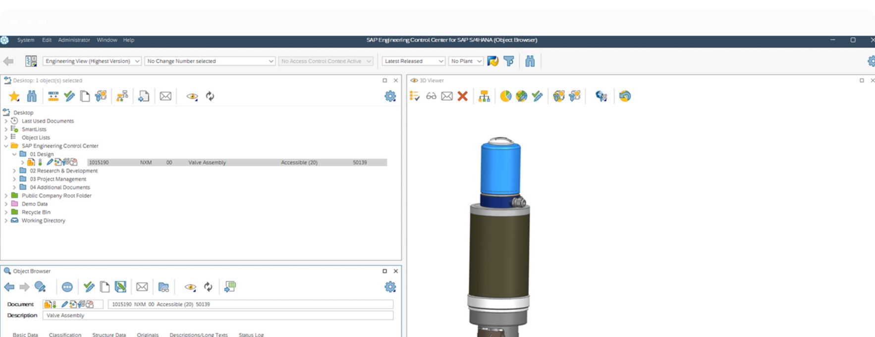Open the Administrator menu
Image resolution: width=875 pixels, height=337 pixels.
[x=74, y=40]
